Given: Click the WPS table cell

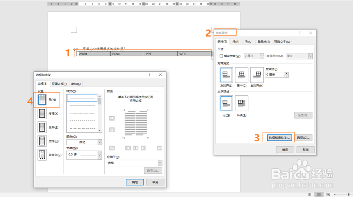Looking at the screenshot, I should pos(194,54).
